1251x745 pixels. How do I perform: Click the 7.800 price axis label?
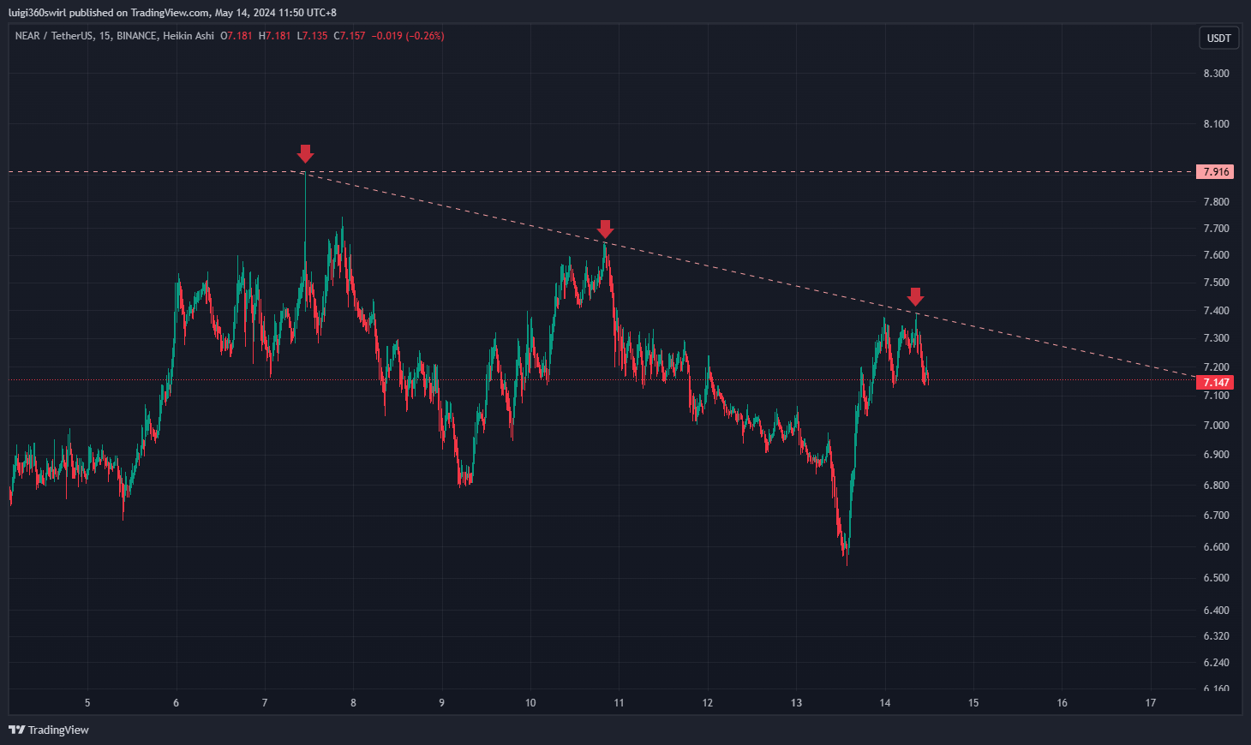[x=1216, y=202]
